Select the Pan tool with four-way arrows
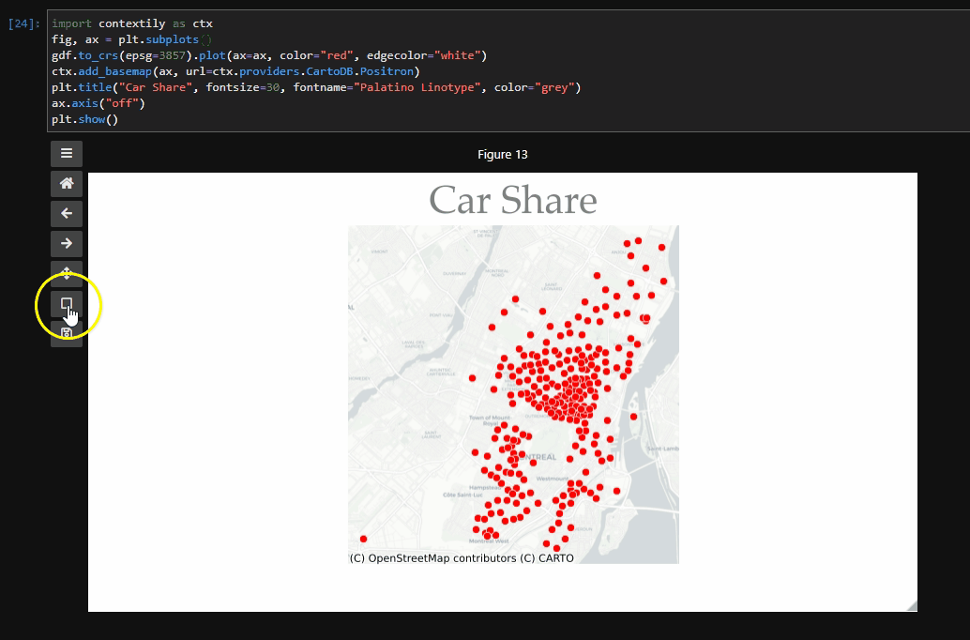Screen dimensions: 970x640 pyautogui.click(x=66, y=273)
